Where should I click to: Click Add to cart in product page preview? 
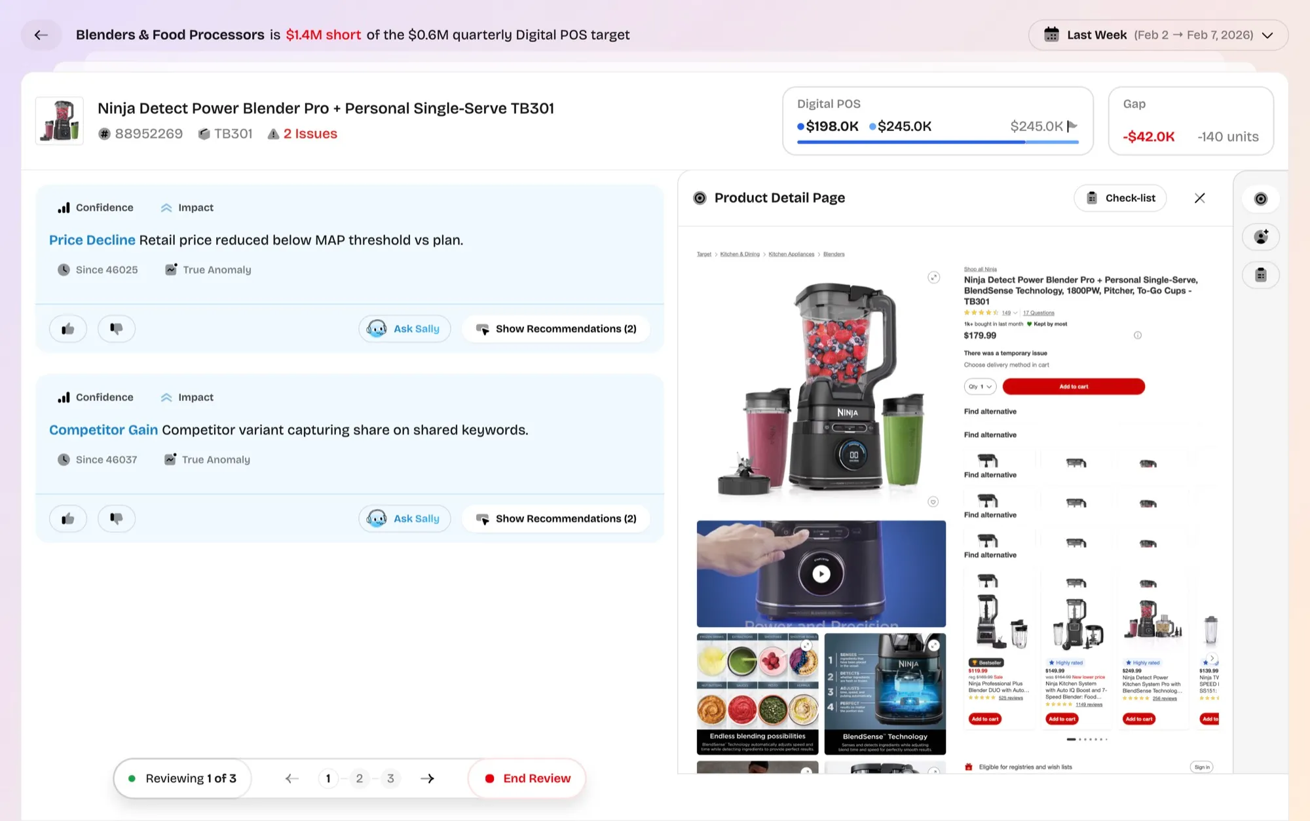[1074, 387]
